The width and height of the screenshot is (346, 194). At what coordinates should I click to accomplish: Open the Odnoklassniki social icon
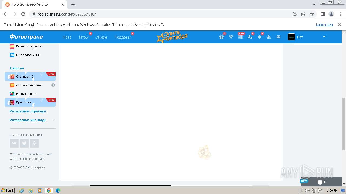pos(34,143)
